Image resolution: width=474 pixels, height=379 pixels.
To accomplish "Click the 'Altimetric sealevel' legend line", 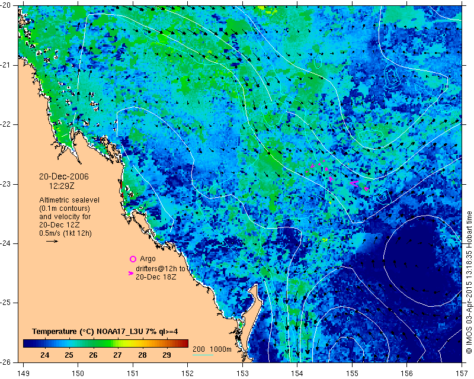I will point(69,200).
